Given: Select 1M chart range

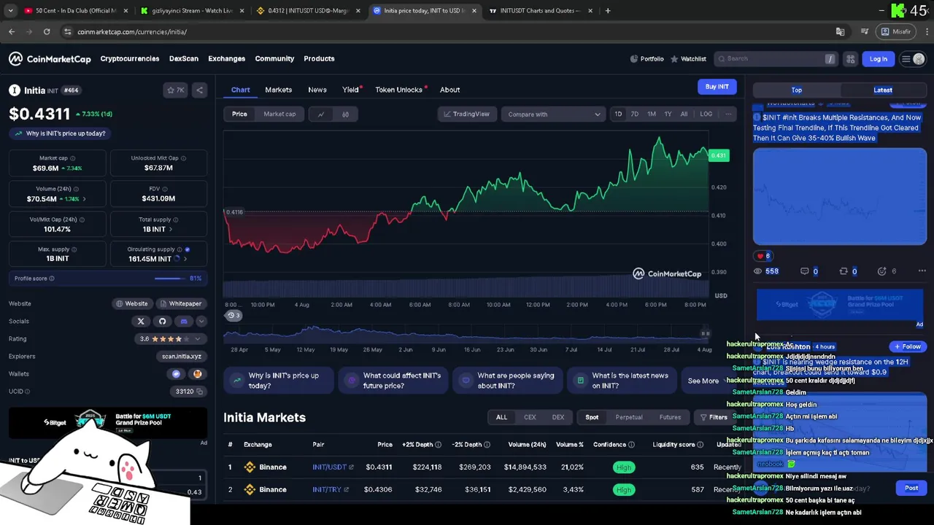Looking at the screenshot, I should tap(652, 114).
